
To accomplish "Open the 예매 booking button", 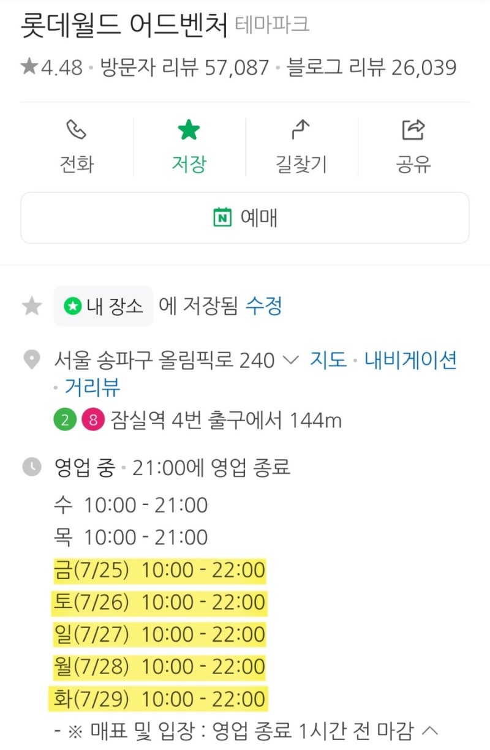I will point(245,217).
